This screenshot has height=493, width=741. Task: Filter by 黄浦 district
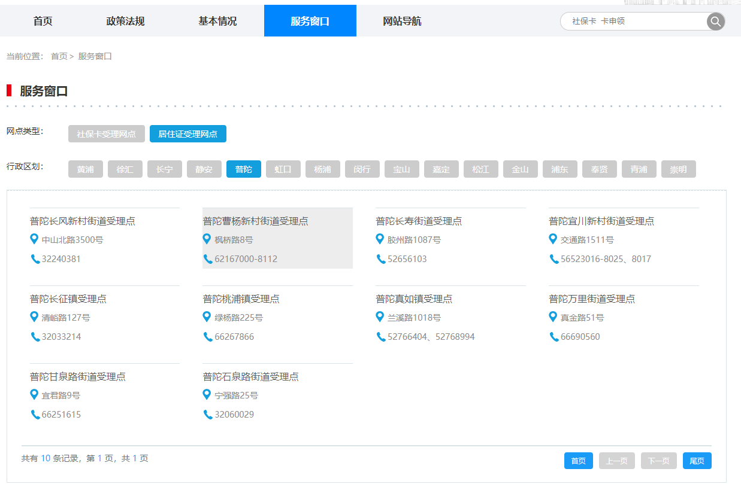[86, 169]
